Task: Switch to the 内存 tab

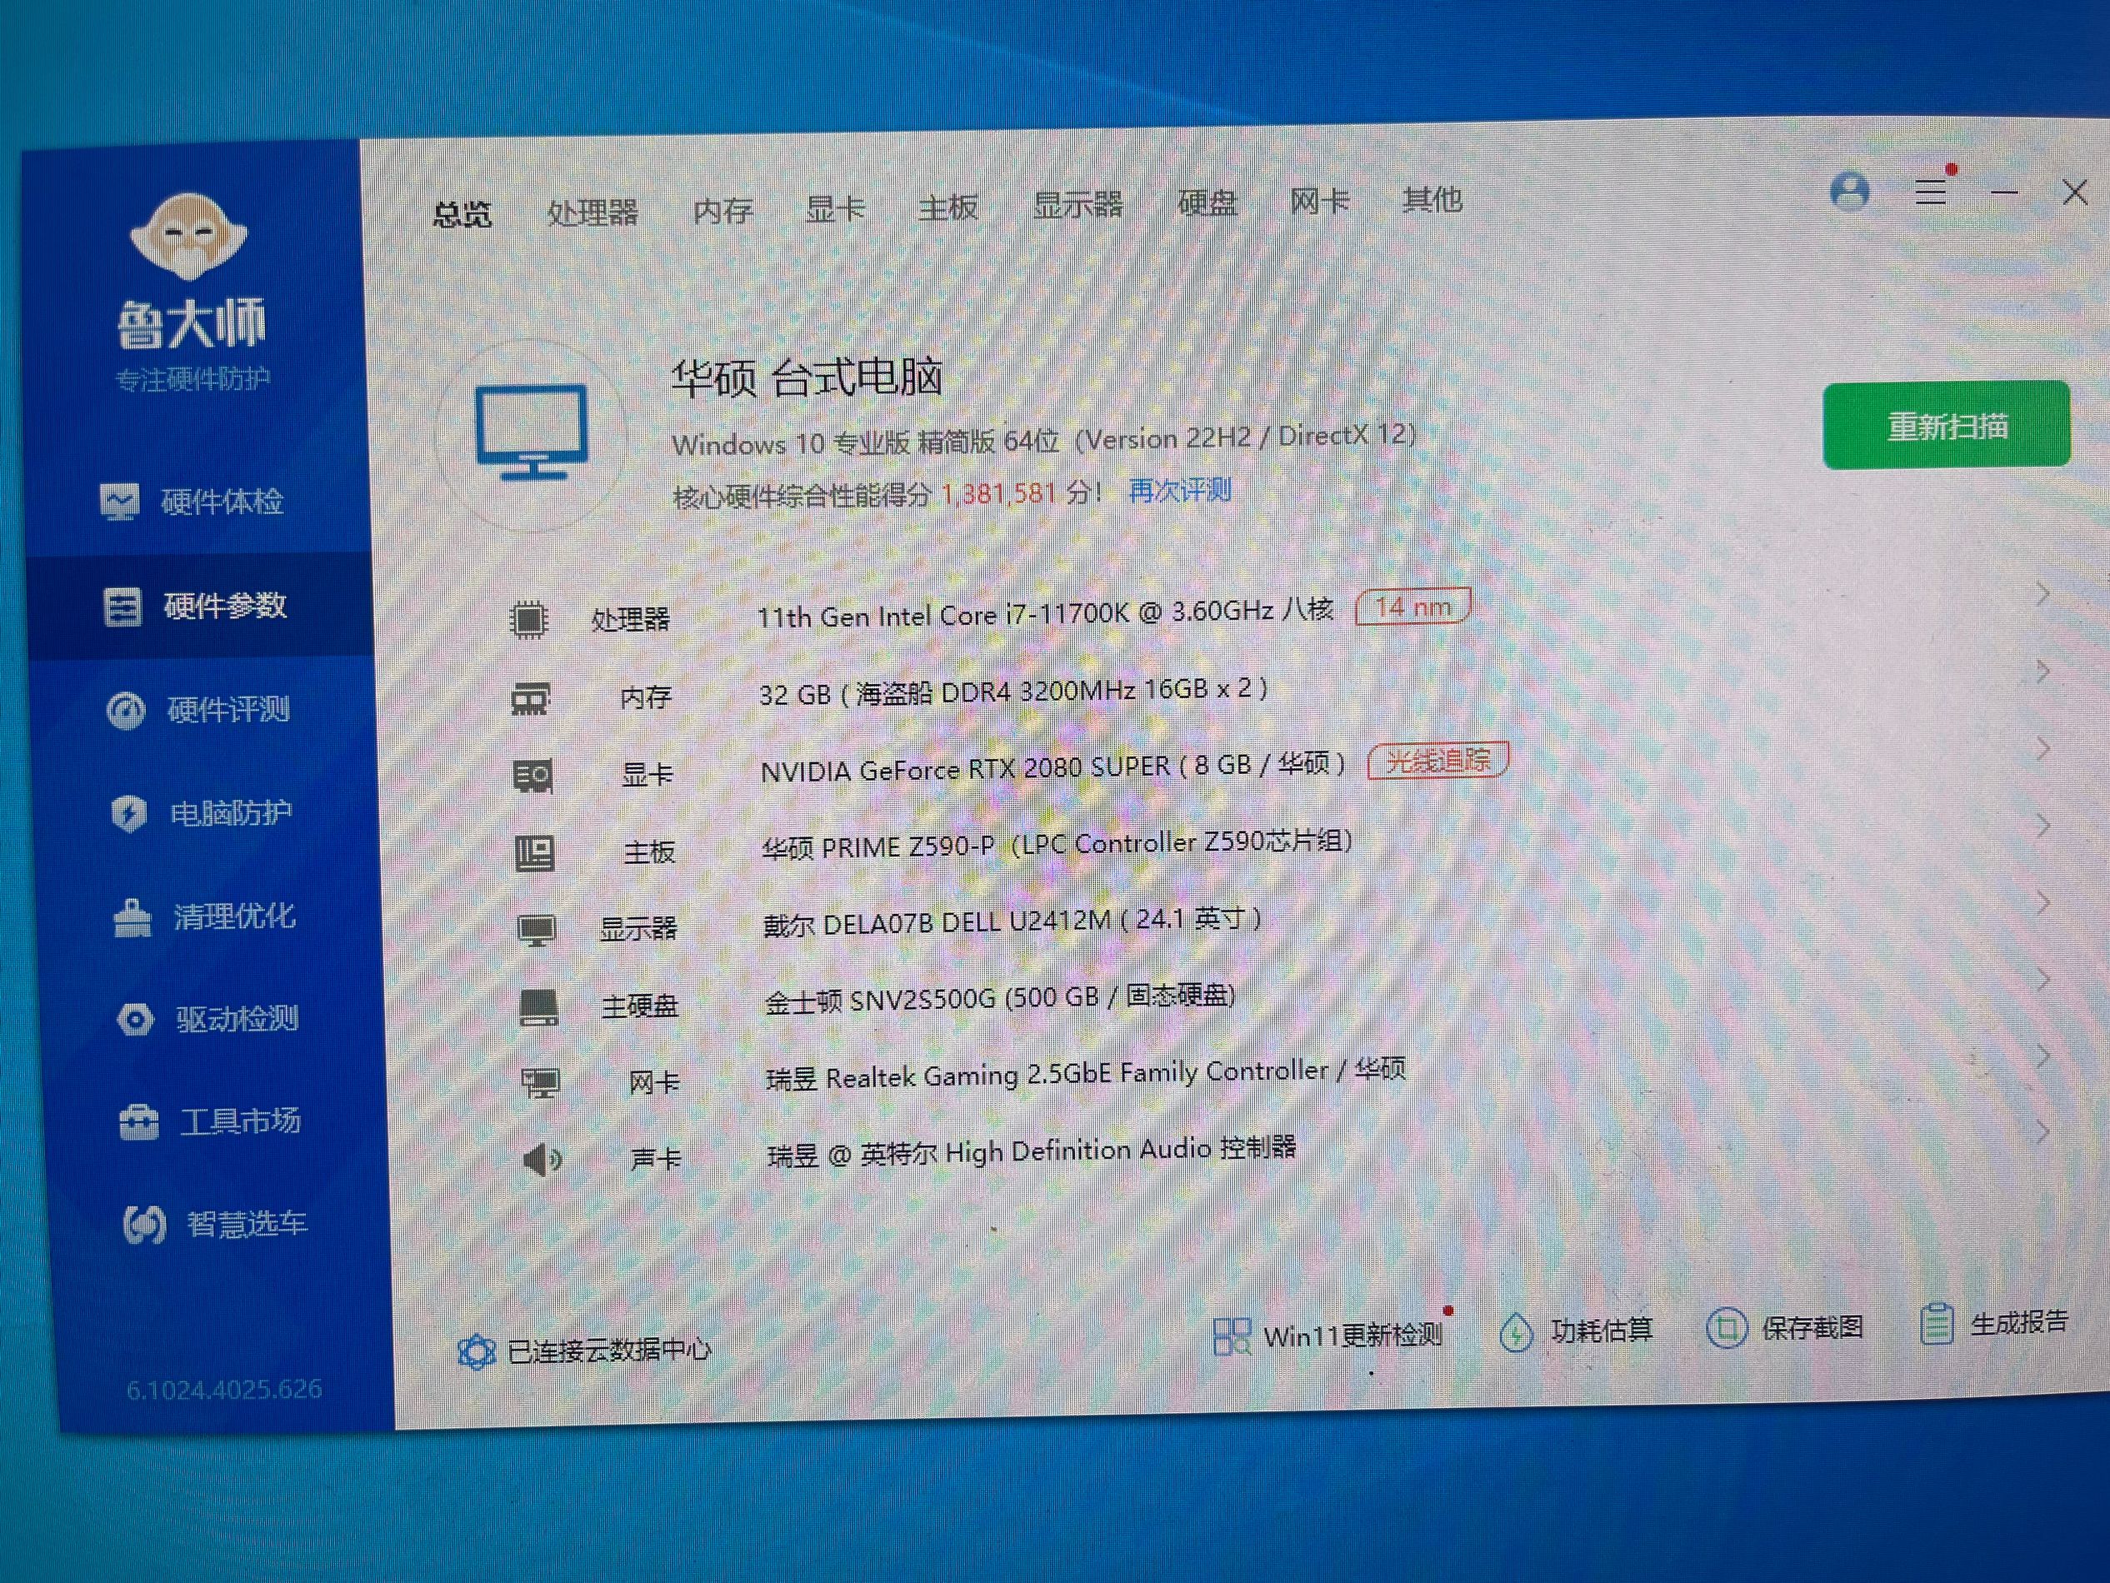Action: click(722, 210)
